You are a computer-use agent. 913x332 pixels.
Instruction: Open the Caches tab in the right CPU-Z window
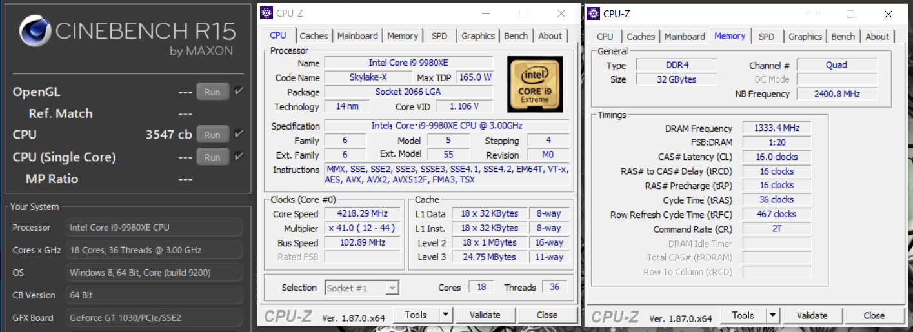(641, 37)
